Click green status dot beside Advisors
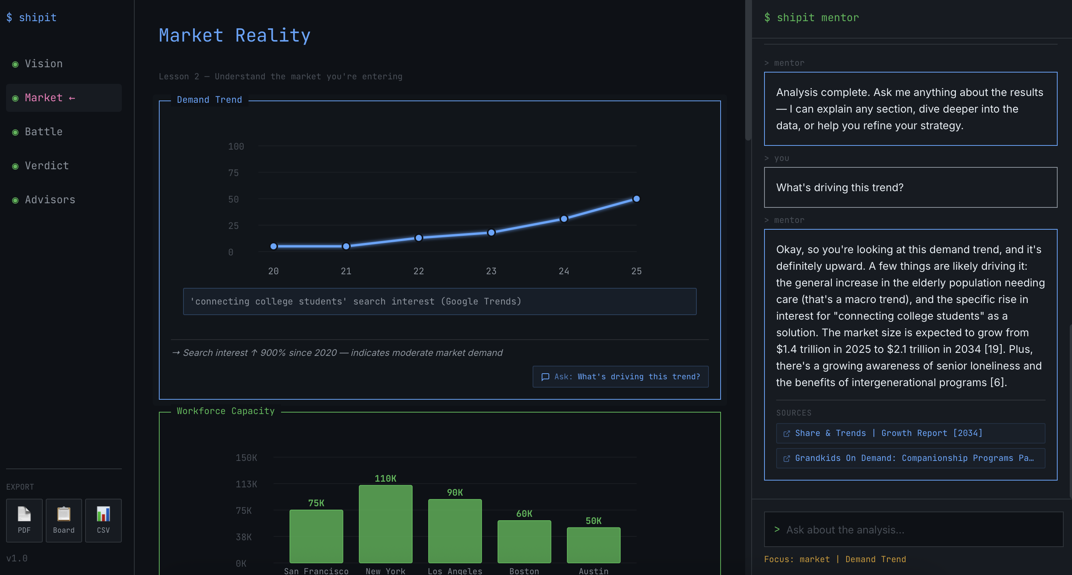 [16, 200]
